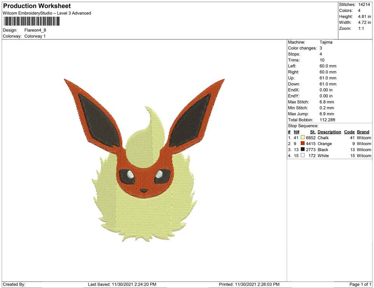
Task: Select the Orange thread color swatch
Action: tap(303, 144)
